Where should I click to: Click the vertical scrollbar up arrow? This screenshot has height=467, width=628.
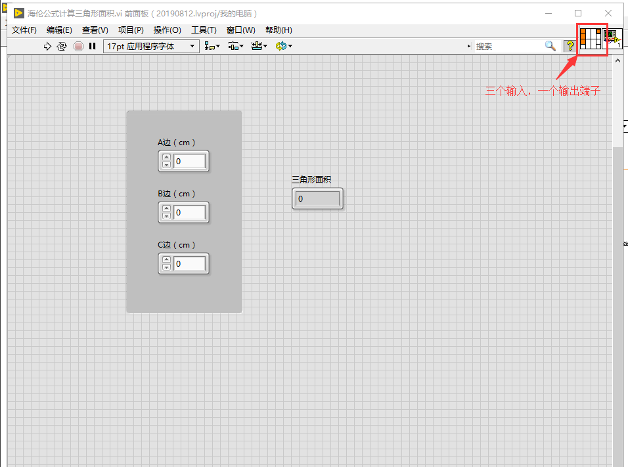point(617,61)
